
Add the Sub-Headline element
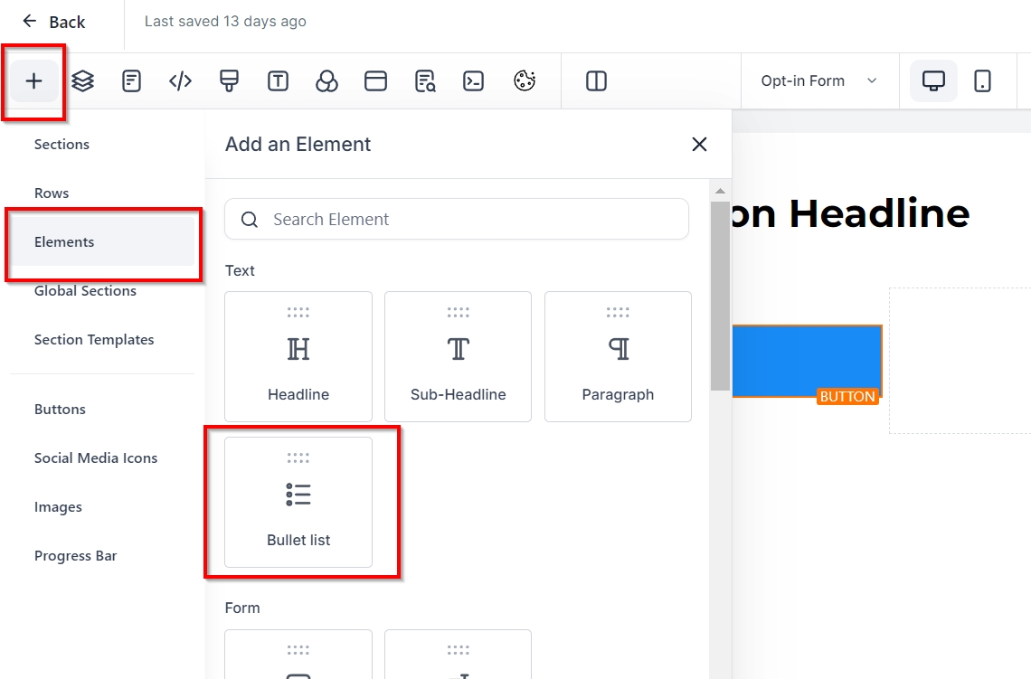pyautogui.click(x=458, y=356)
